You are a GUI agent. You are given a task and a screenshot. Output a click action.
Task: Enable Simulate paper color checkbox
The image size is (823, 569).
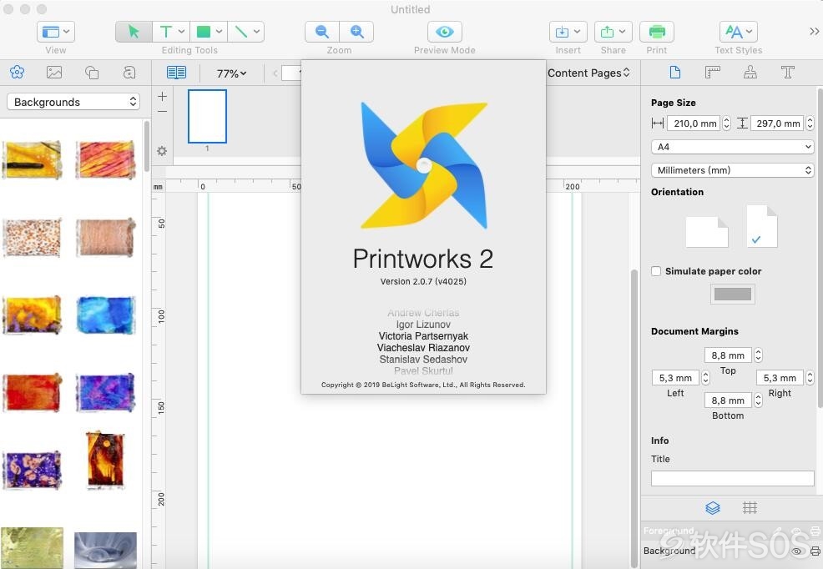coord(656,271)
